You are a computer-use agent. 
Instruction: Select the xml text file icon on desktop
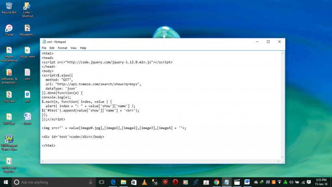tap(27, 75)
